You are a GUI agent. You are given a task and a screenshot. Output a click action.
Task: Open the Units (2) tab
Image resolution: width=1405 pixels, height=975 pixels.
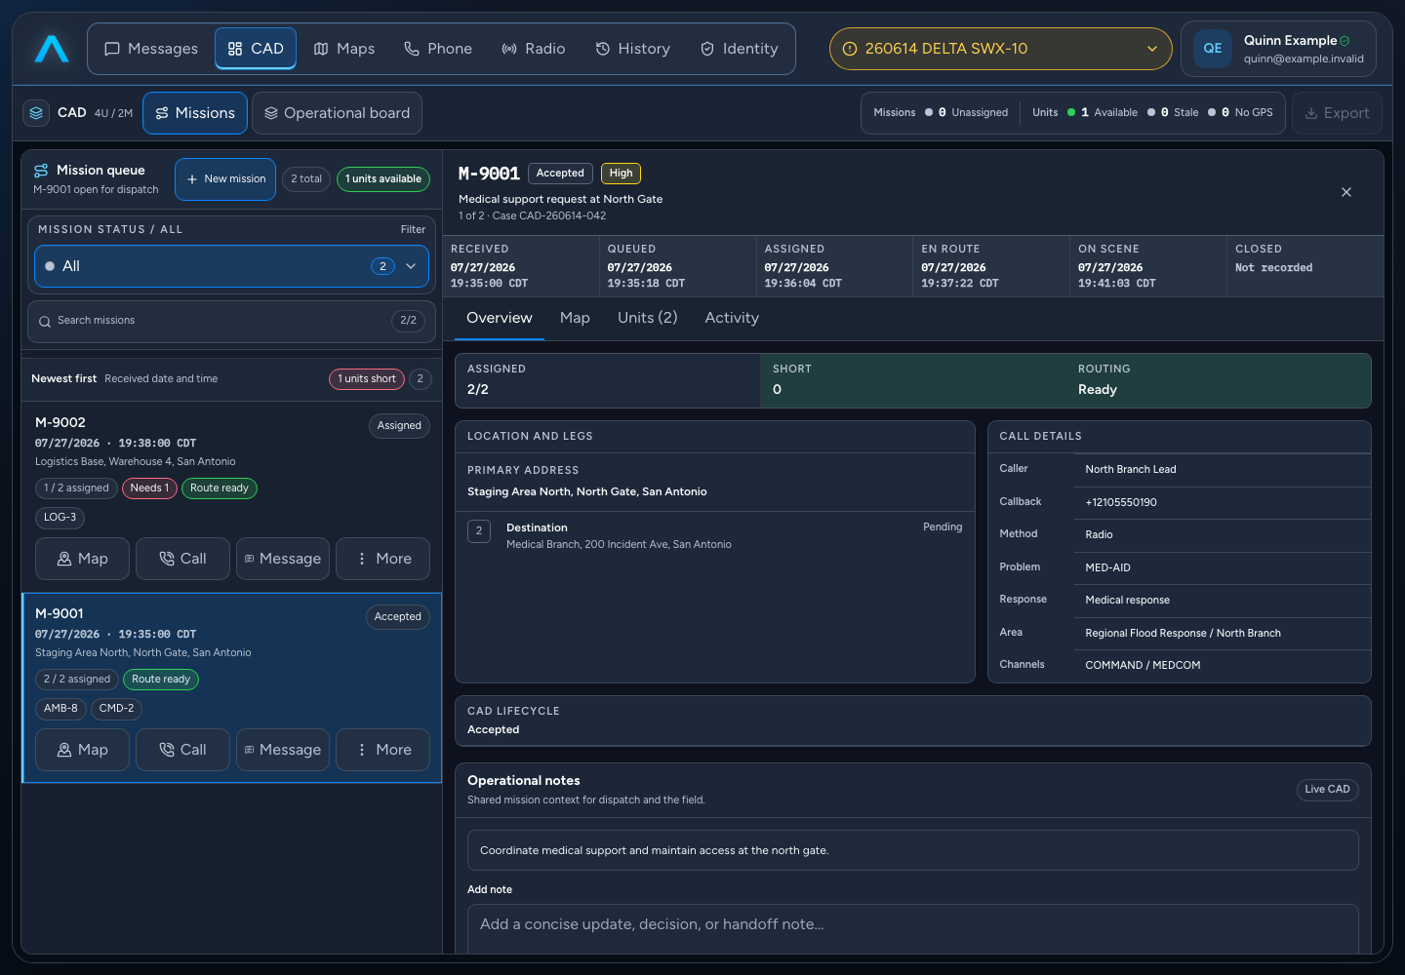pyautogui.click(x=648, y=318)
